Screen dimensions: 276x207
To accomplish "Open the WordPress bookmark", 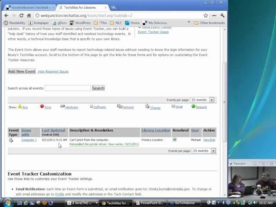I will (x=80, y=23).
